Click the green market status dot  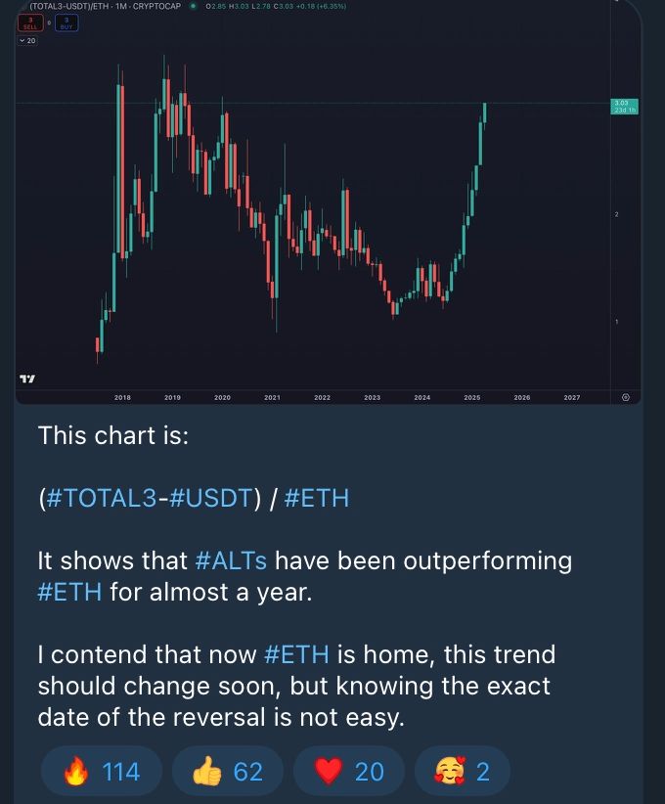[194, 6]
